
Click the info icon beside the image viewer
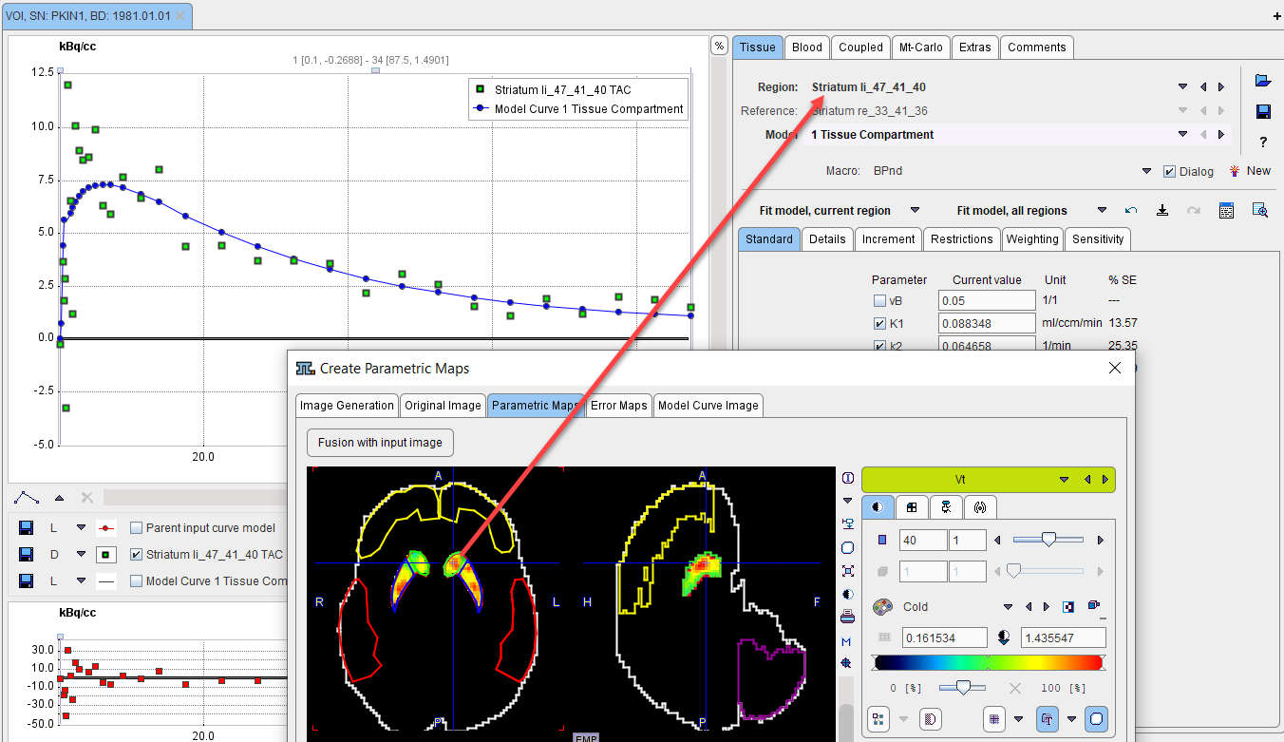[x=848, y=478]
